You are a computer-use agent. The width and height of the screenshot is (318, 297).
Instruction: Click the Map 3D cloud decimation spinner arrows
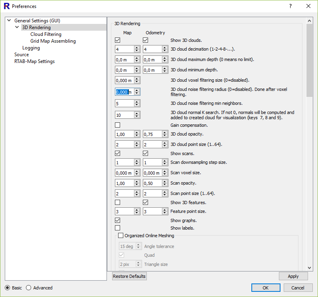point(137,49)
